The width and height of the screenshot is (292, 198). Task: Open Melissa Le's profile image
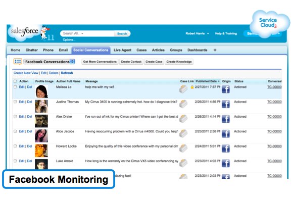41,91
